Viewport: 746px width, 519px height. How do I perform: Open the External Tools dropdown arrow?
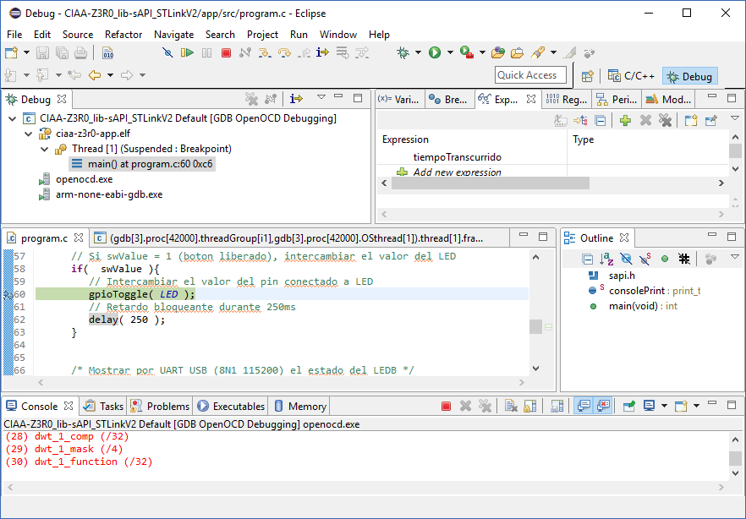[482, 52]
